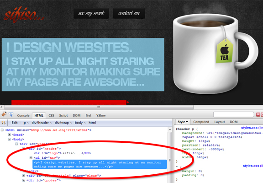Collapse the div id wrap node

(16, 144)
